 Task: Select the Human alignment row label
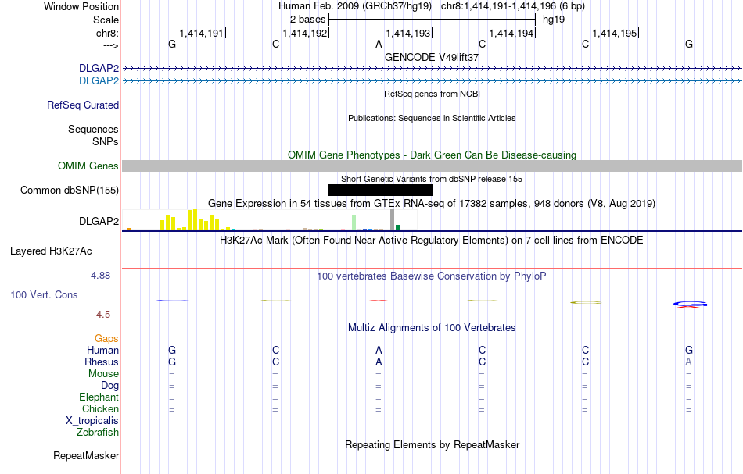pos(102,350)
